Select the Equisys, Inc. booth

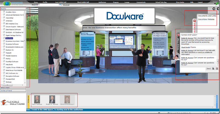click(10, 50)
